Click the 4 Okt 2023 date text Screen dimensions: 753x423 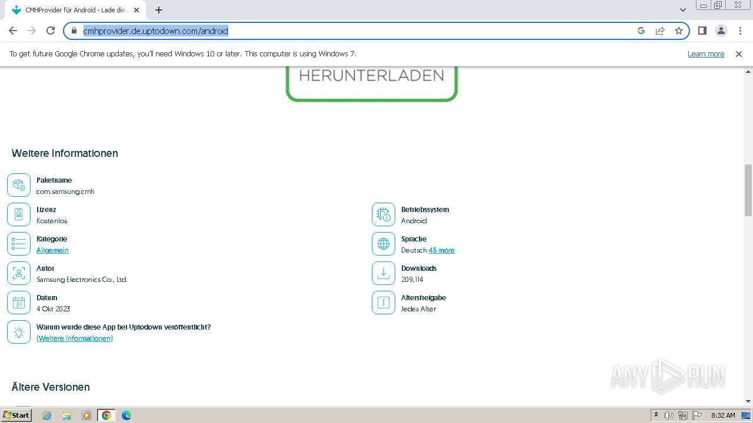[54, 309]
